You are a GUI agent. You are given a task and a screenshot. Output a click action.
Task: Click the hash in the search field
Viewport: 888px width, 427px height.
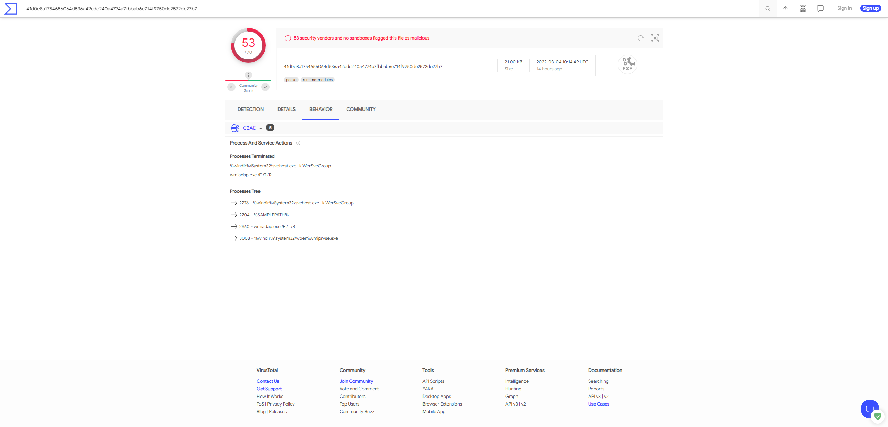[112, 9]
